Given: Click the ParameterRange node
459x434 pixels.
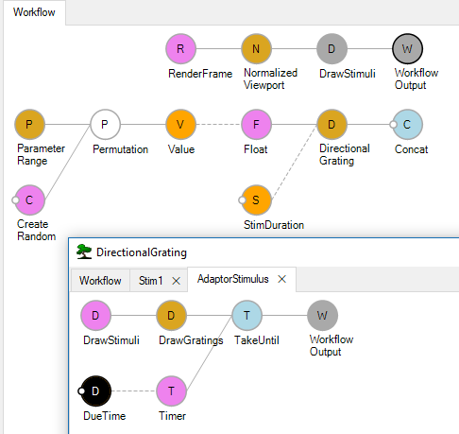Looking at the screenshot, I should coord(29,125).
